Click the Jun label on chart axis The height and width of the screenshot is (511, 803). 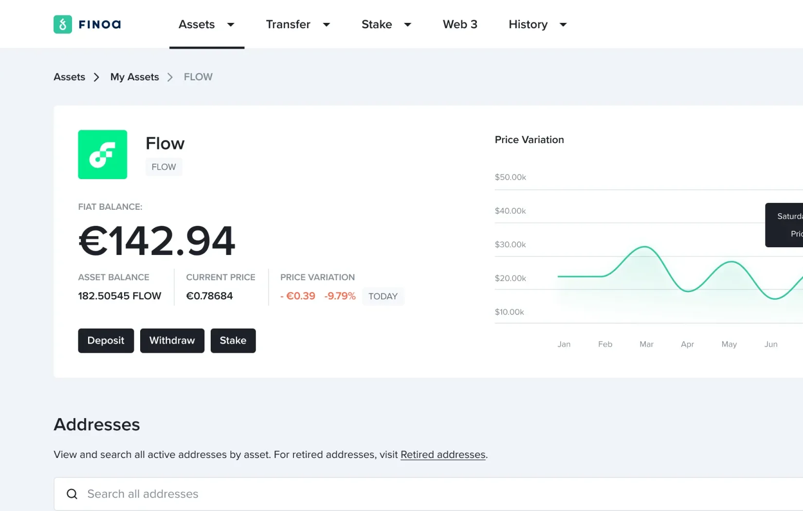(x=771, y=344)
